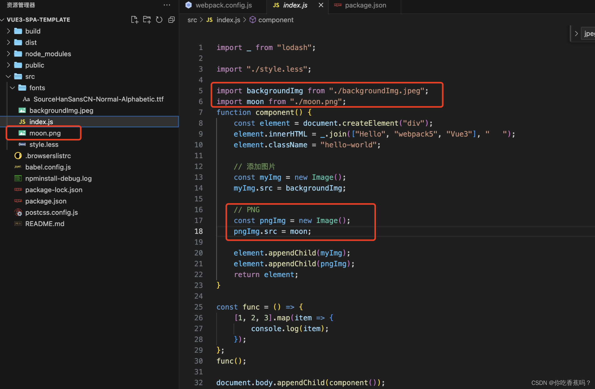Viewport: 595px width, 389px height.
Task: Click the postcss icon beside postcss.config.js
Action: [x=18, y=212]
